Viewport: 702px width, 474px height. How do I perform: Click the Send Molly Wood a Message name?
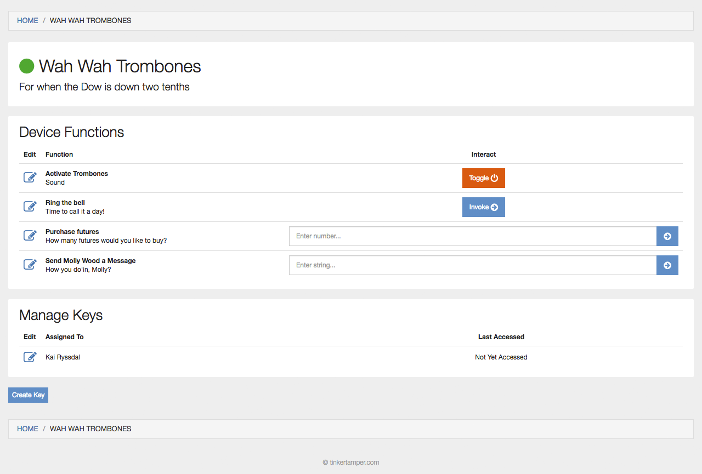tap(90, 261)
